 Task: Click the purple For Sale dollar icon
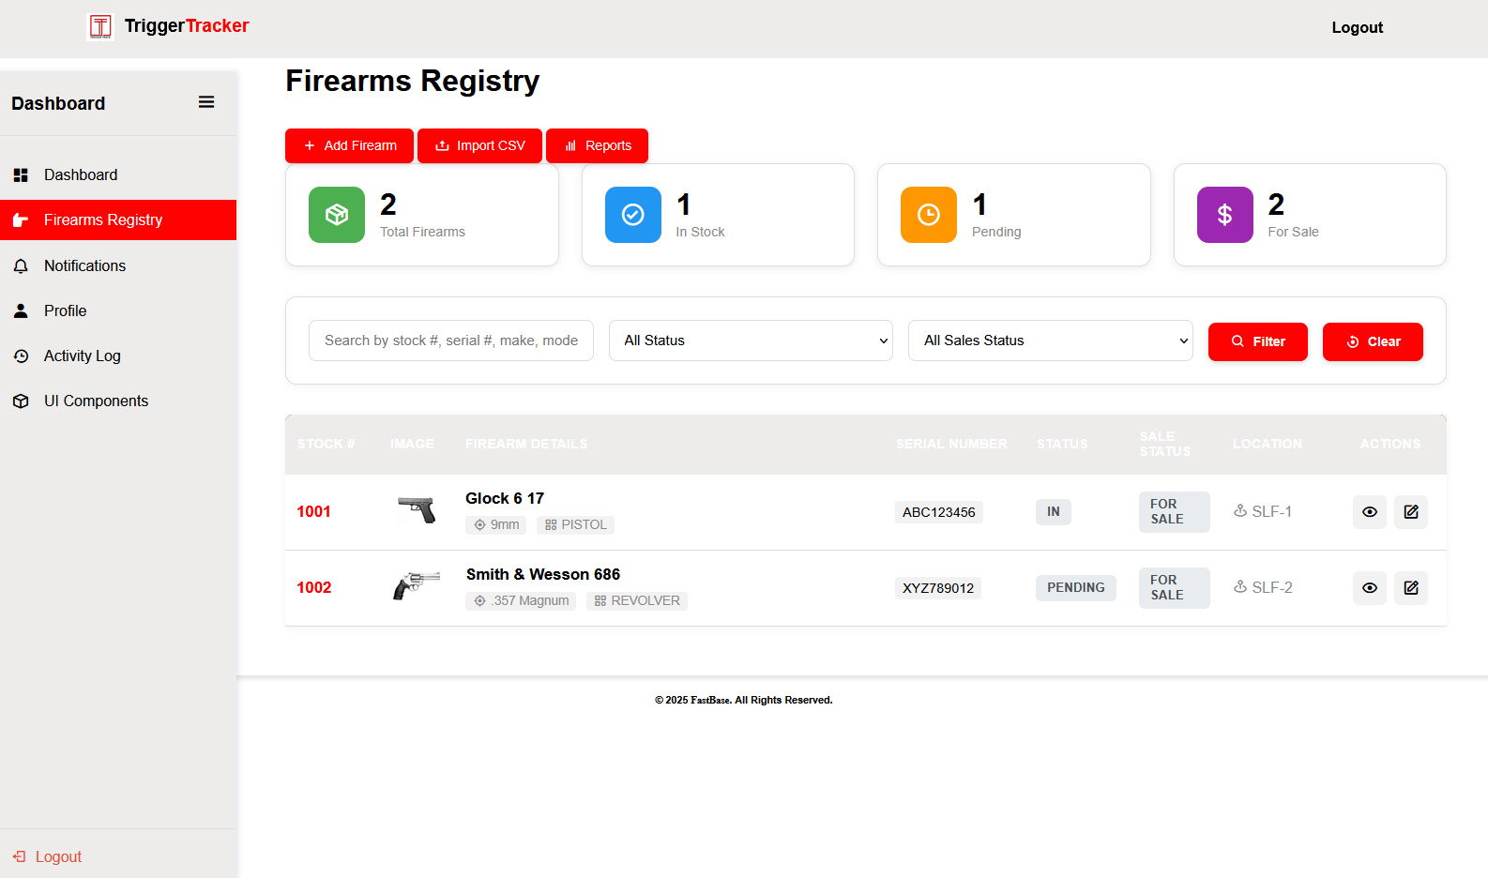[x=1224, y=215]
